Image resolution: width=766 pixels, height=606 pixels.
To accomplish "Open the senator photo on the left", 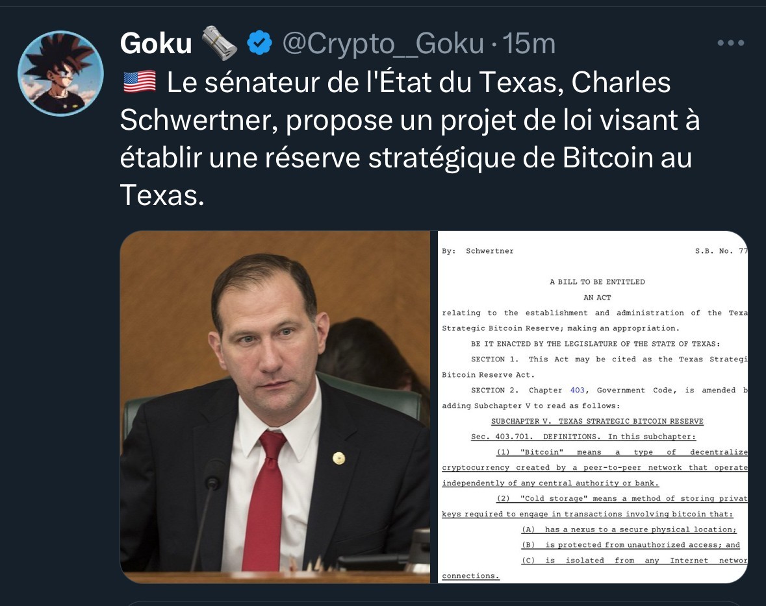I will [x=275, y=407].
